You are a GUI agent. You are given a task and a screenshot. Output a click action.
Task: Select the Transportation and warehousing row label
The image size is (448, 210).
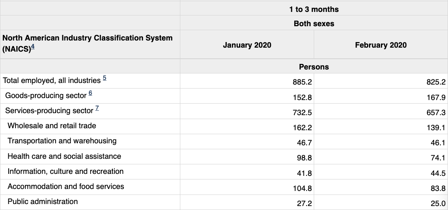tap(62, 141)
